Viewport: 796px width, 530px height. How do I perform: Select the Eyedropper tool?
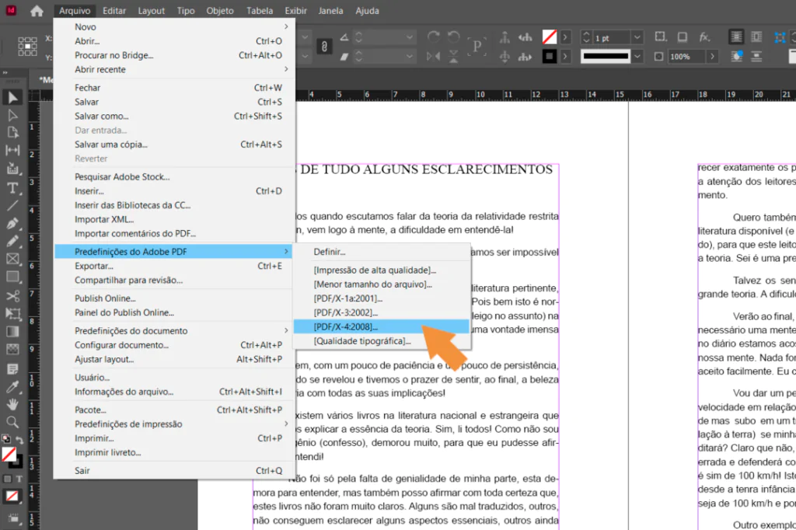12,387
